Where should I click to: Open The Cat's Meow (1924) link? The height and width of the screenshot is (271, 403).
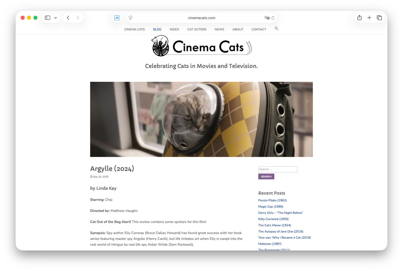(x=275, y=225)
